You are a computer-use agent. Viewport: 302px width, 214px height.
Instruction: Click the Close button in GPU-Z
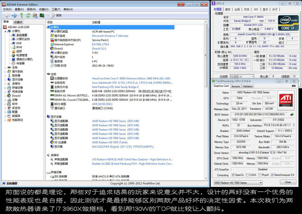tap(288, 182)
